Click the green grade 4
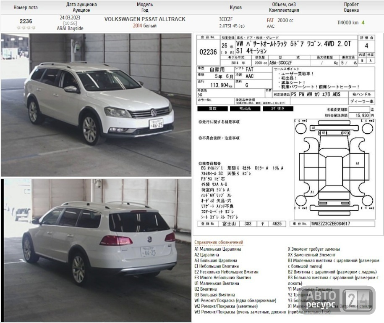This screenshot has height=323, width=384. click(x=363, y=23)
